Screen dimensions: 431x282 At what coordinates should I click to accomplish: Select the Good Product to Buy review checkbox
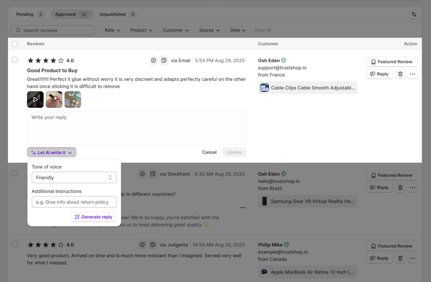tap(15, 60)
